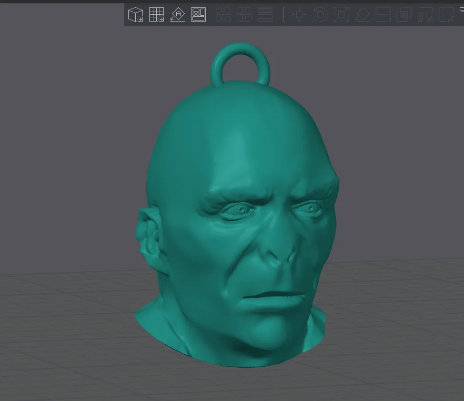Select the Rotate tool
Viewport: 464px width, 401px height.
click(x=320, y=14)
